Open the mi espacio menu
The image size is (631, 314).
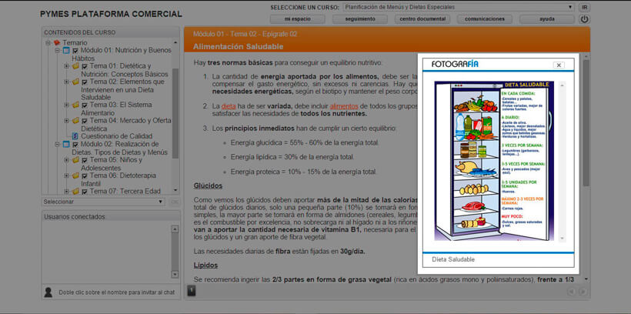pos(297,19)
